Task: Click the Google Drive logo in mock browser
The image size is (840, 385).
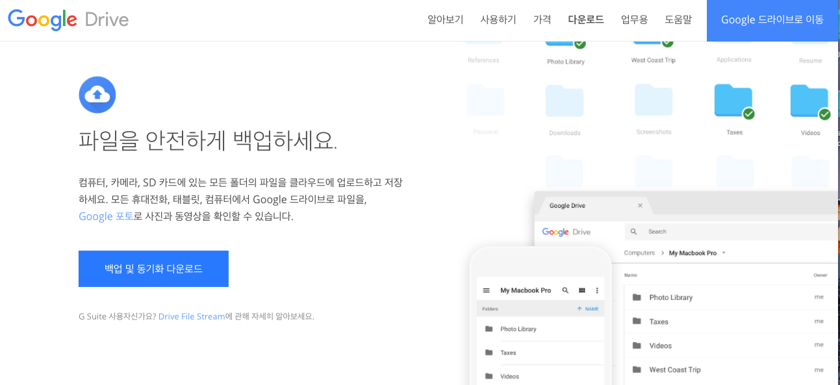Action: [566, 232]
